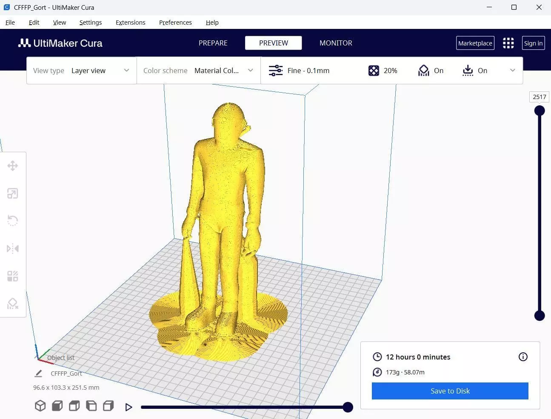Click the print profile sliders icon
Viewport: 551px width, 419px height.
pos(276,71)
